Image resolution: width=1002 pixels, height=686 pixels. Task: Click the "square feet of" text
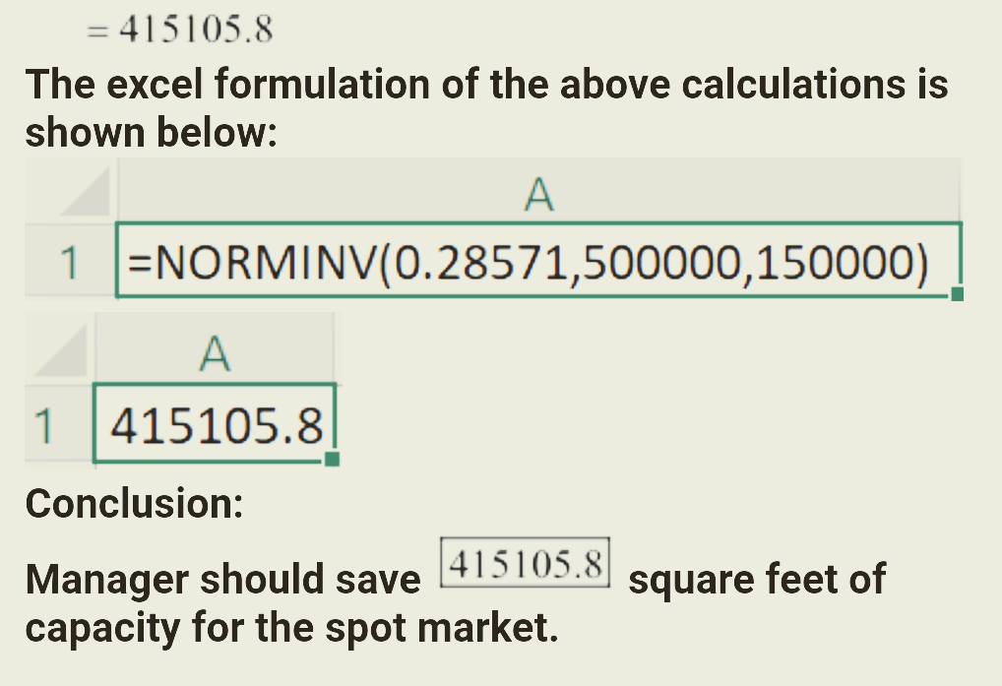click(756, 580)
